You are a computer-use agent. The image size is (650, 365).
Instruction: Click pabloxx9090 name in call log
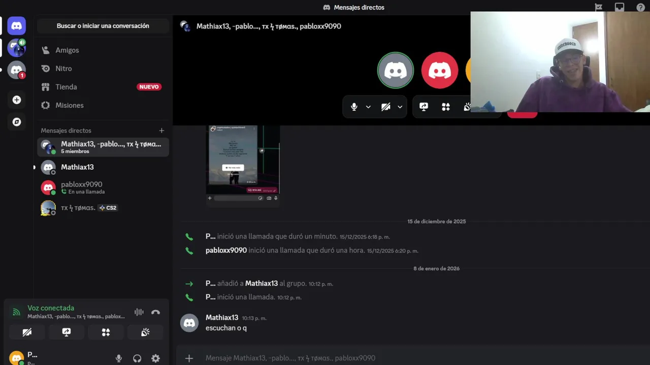226,250
